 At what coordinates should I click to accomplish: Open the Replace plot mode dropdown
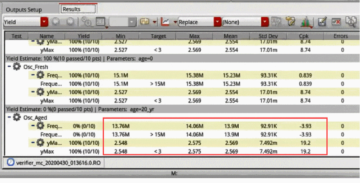(x=217, y=22)
